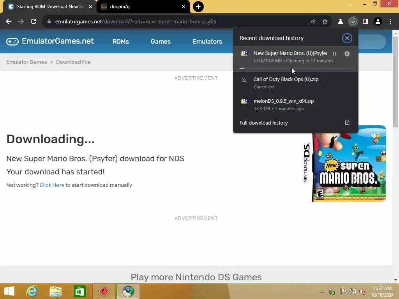Select Call of Duty Black Ops (U).zip entry

tap(295, 83)
